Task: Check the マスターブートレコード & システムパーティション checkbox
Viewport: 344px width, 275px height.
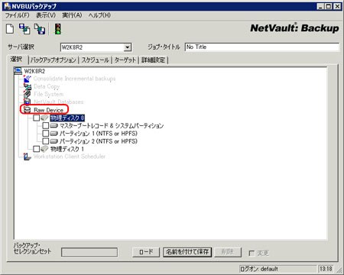Action: (x=46, y=125)
